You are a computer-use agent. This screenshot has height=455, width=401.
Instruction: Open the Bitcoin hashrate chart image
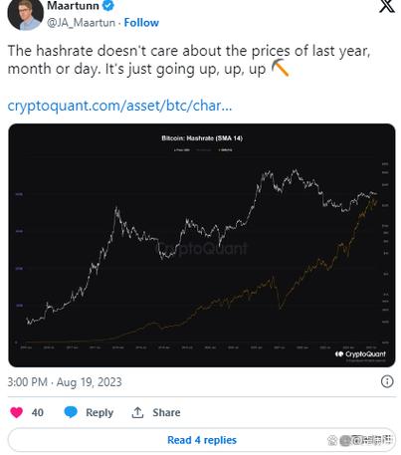202,245
